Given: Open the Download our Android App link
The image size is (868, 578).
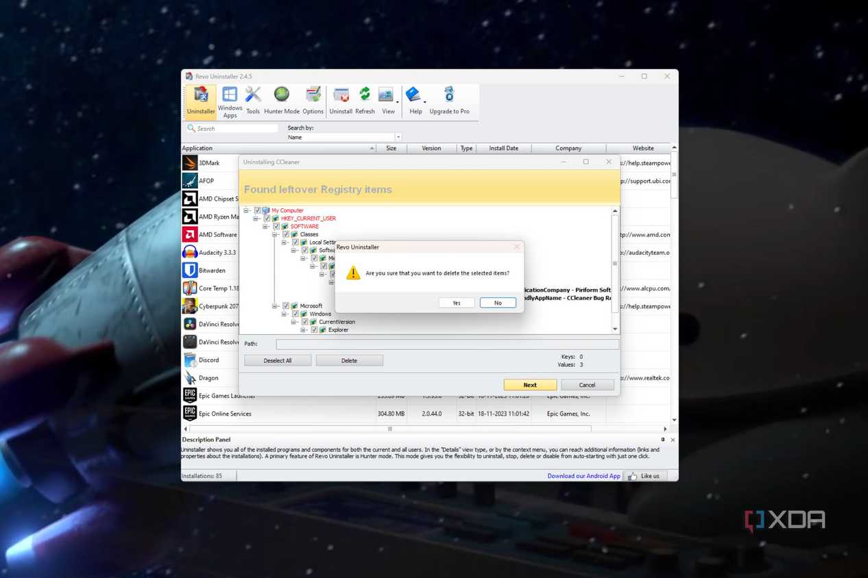Looking at the screenshot, I should (583, 476).
